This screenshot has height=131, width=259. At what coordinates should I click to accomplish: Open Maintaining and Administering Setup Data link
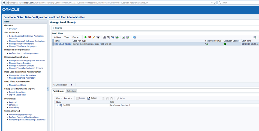tap(27, 120)
